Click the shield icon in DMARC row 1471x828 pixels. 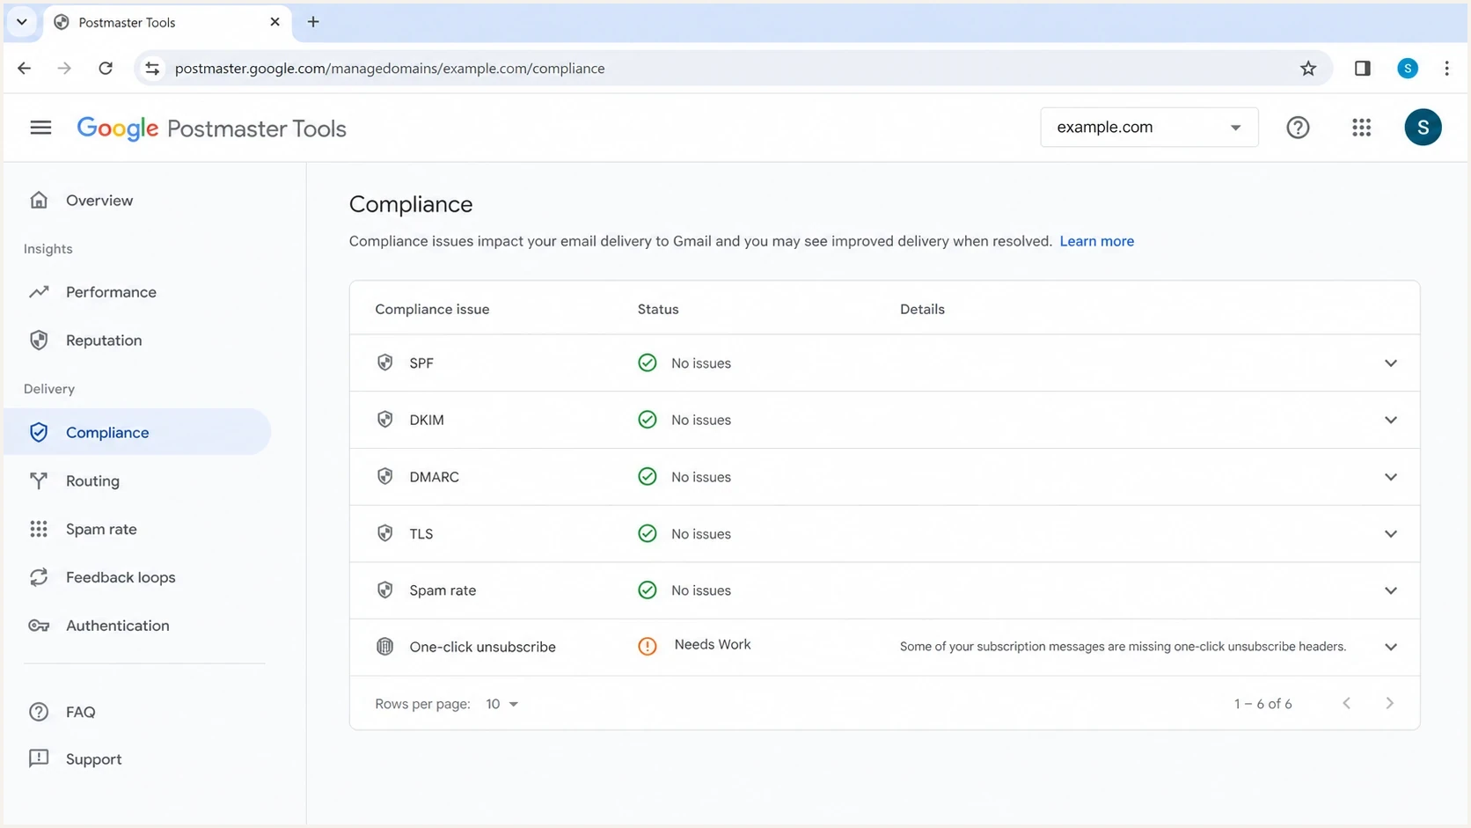click(x=384, y=476)
